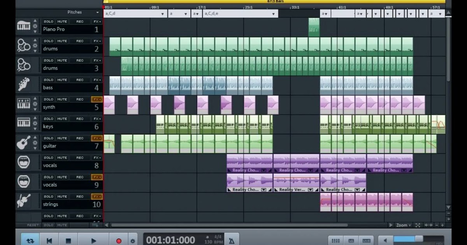467x245 pixels.
Task: Click the yellow 67:3 Bars range bar
Action: pyautogui.click(x=274, y=2)
